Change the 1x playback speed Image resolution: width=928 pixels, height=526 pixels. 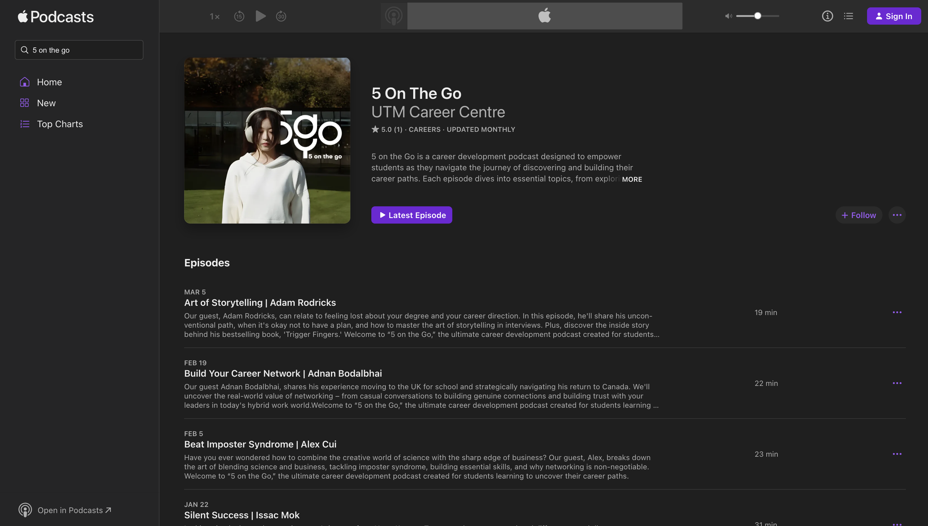[x=215, y=16]
